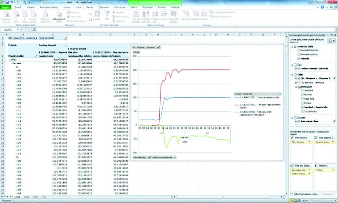Click 'Odebrat duplicity' icon
Viewport: 338px width, 203px height.
(x=145, y=14)
